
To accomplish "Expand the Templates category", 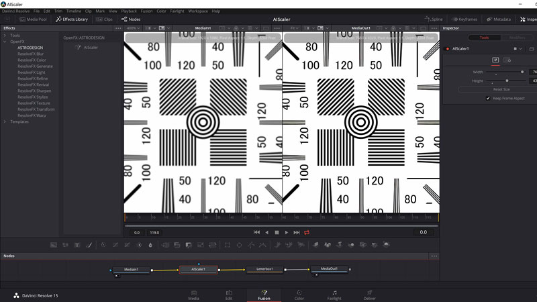I will coord(6,121).
